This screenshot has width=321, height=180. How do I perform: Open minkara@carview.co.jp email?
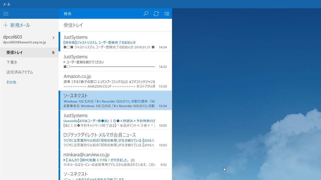pos(115,159)
